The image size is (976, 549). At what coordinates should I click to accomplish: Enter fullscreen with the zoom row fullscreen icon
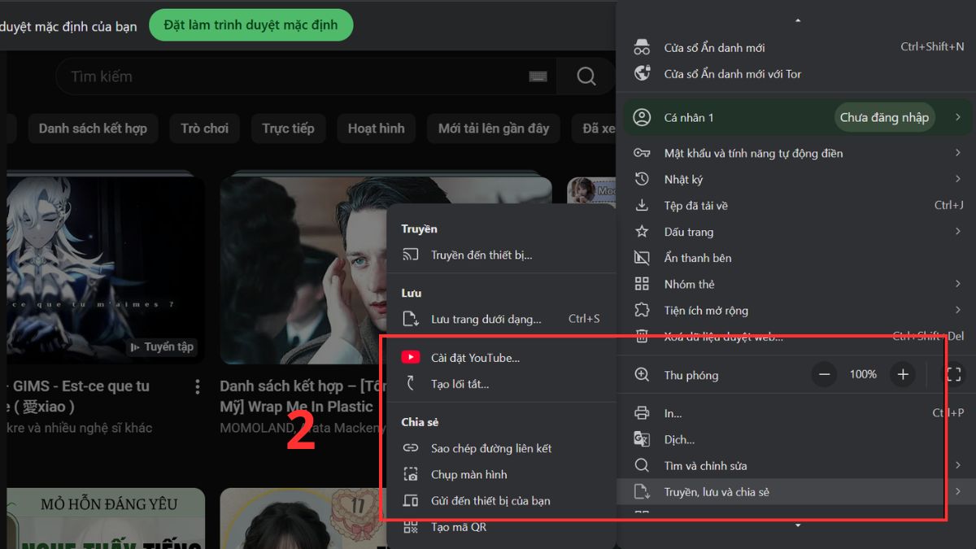952,375
